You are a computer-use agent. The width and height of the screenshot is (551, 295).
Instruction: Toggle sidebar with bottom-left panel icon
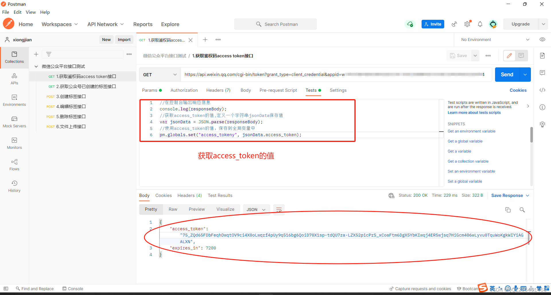point(6,289)
